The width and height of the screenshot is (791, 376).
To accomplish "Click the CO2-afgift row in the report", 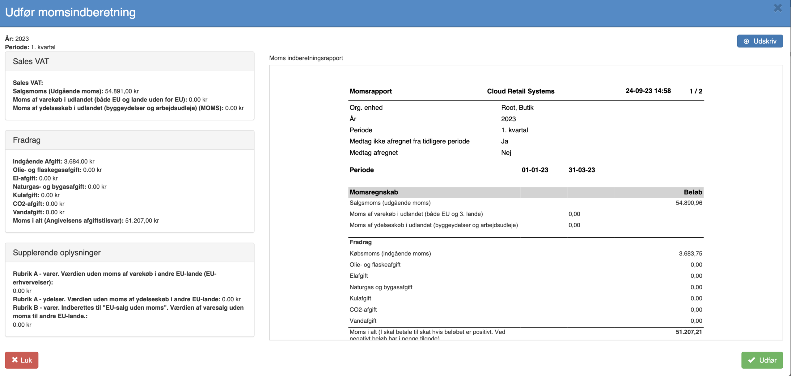I will click(x=526, y=310).
